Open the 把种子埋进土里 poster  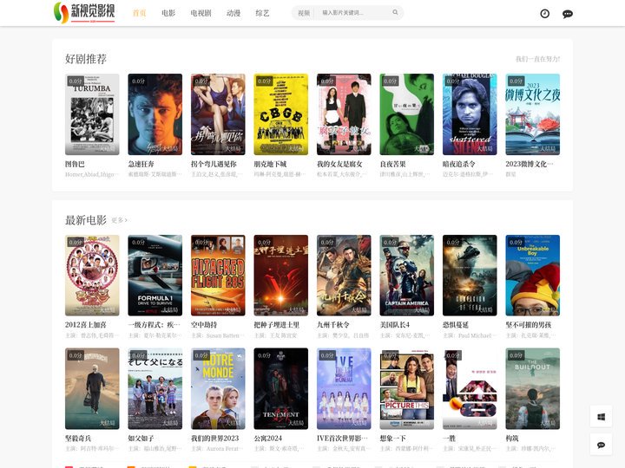click(281, 276)
